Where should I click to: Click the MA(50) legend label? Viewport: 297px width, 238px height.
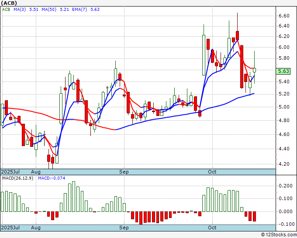49,10
